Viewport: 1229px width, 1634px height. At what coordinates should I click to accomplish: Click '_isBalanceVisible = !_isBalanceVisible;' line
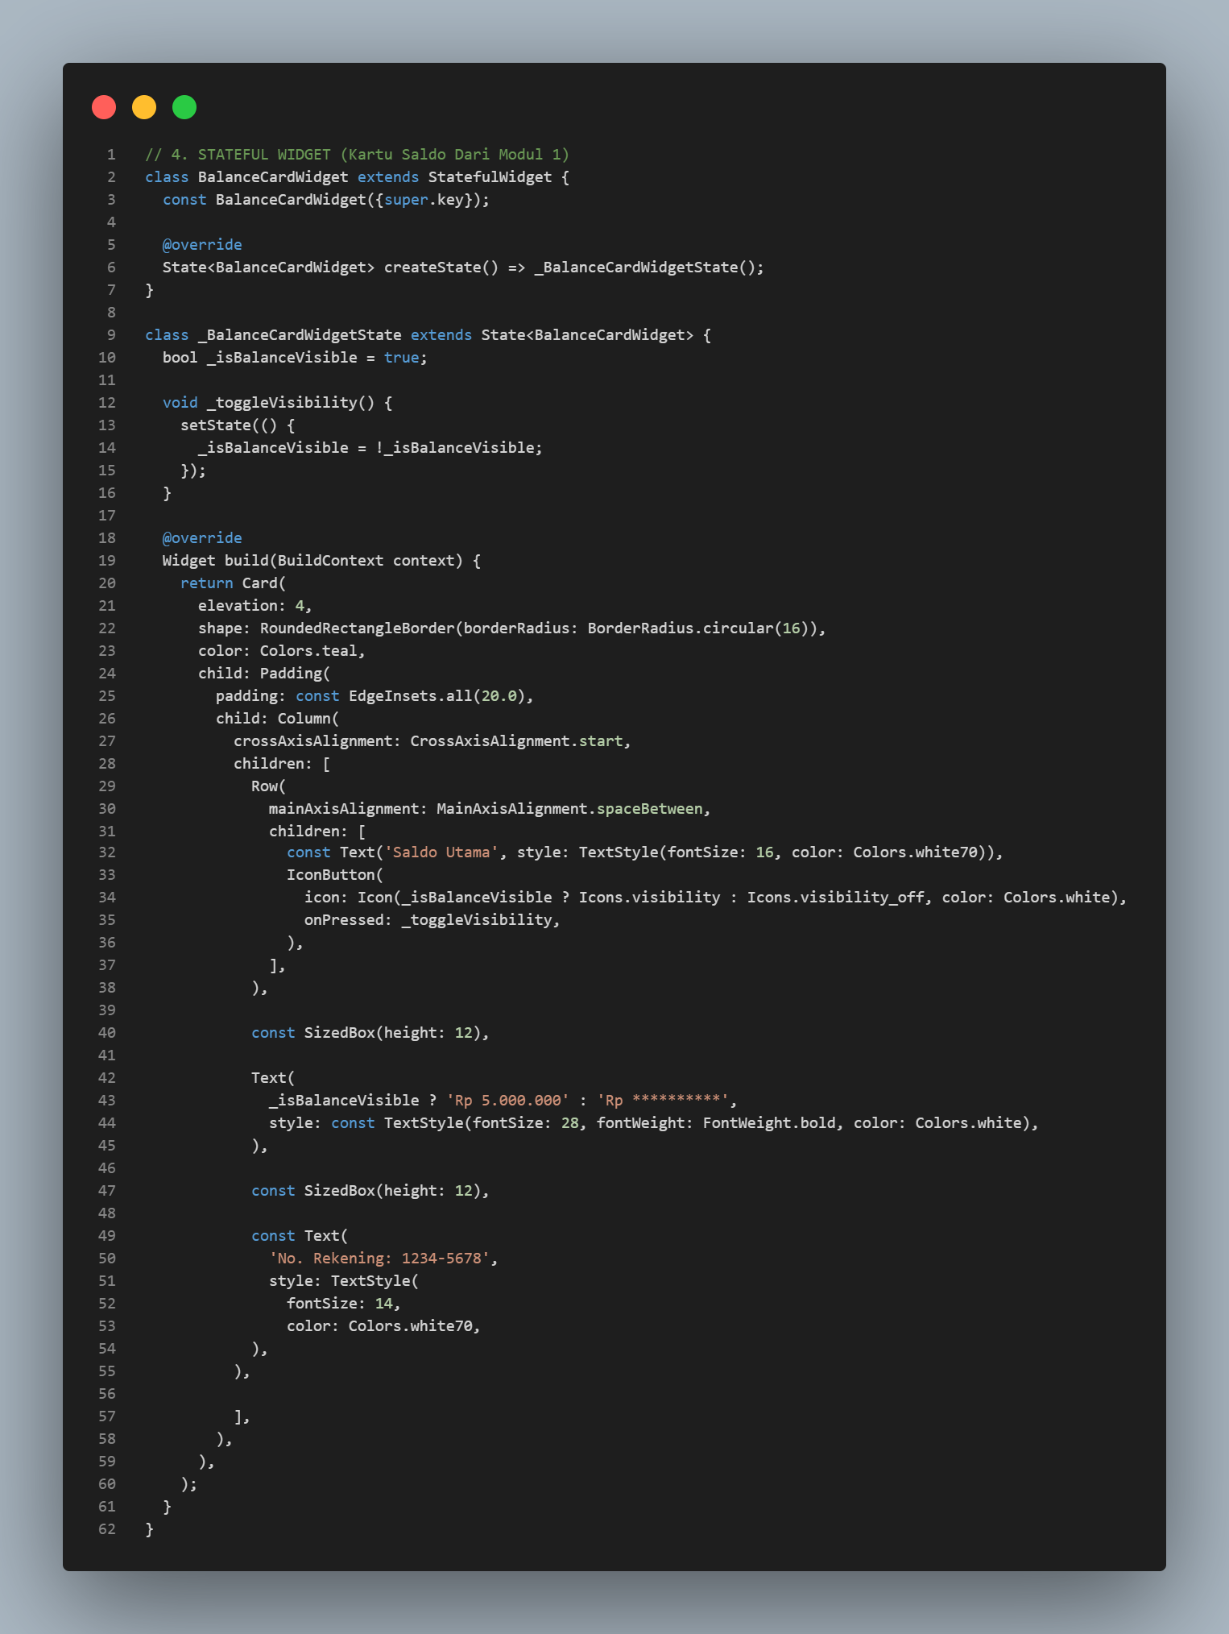(x=370, y=447)
